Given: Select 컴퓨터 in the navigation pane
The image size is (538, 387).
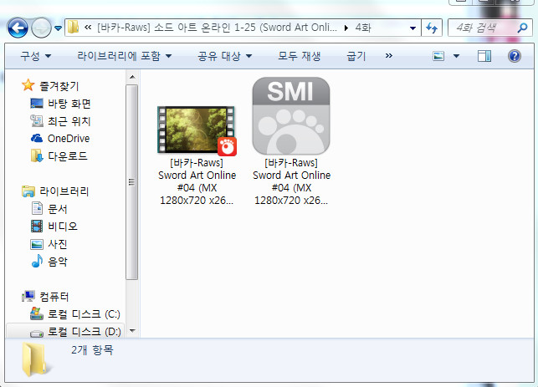Looking at the screenshot, I should point(54,297).
